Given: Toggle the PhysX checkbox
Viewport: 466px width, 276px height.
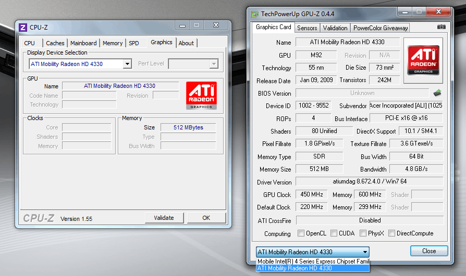Looking at the screenshot, I should 363,233.
